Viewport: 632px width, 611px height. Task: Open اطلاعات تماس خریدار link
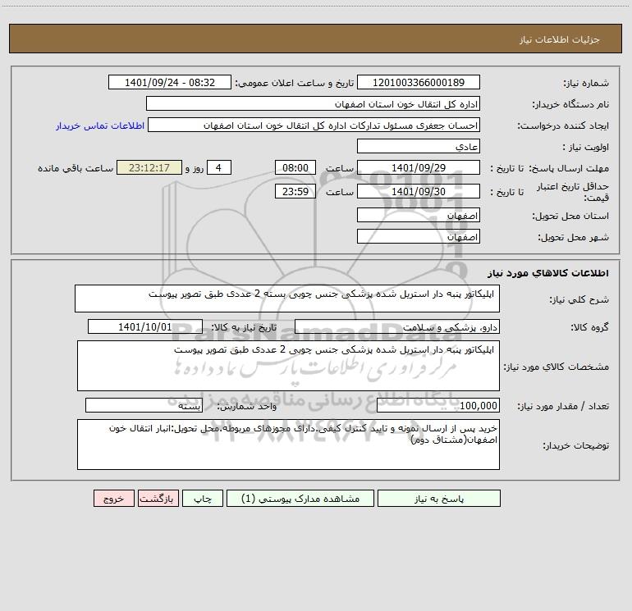100,125
